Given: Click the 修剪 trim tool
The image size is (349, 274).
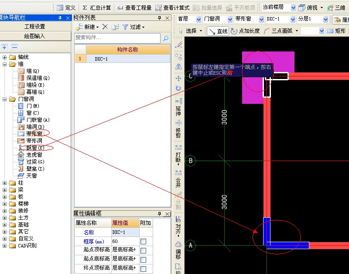Looking at the screenshot, I should (x=178, y=129).
